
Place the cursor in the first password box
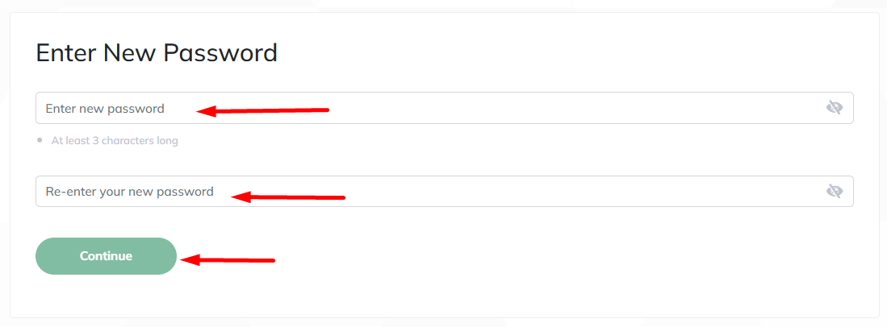[444, 108]
